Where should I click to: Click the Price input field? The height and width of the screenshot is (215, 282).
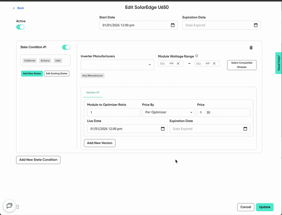(x=223, y=112)
